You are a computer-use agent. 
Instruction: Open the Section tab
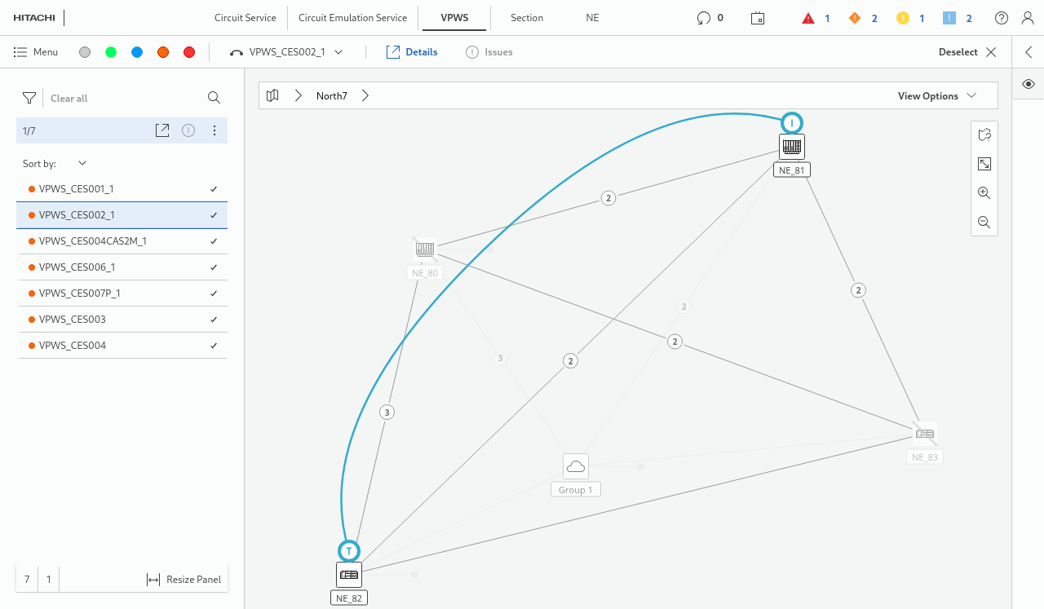[x=527, y=18]
